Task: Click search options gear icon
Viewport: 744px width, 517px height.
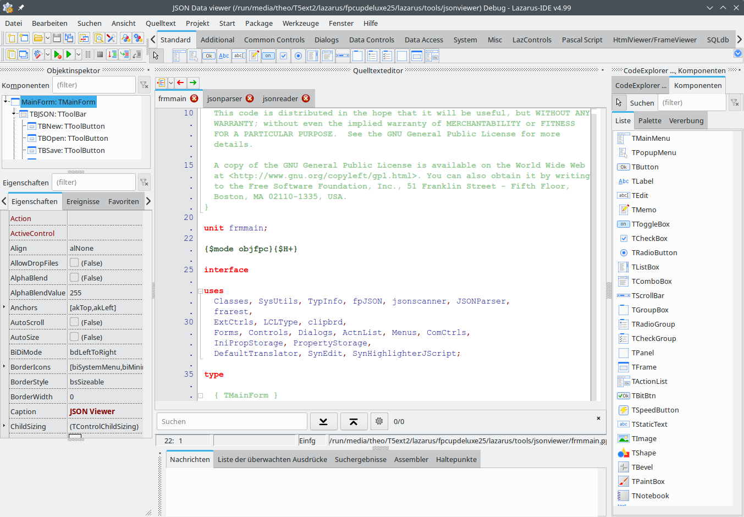Action: coord(379,421)
